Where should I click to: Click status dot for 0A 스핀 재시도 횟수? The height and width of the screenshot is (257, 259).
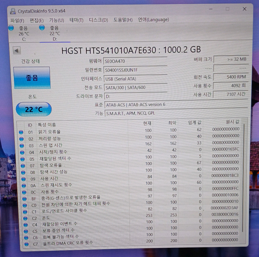pyautogui.click(x=24, y=186)
